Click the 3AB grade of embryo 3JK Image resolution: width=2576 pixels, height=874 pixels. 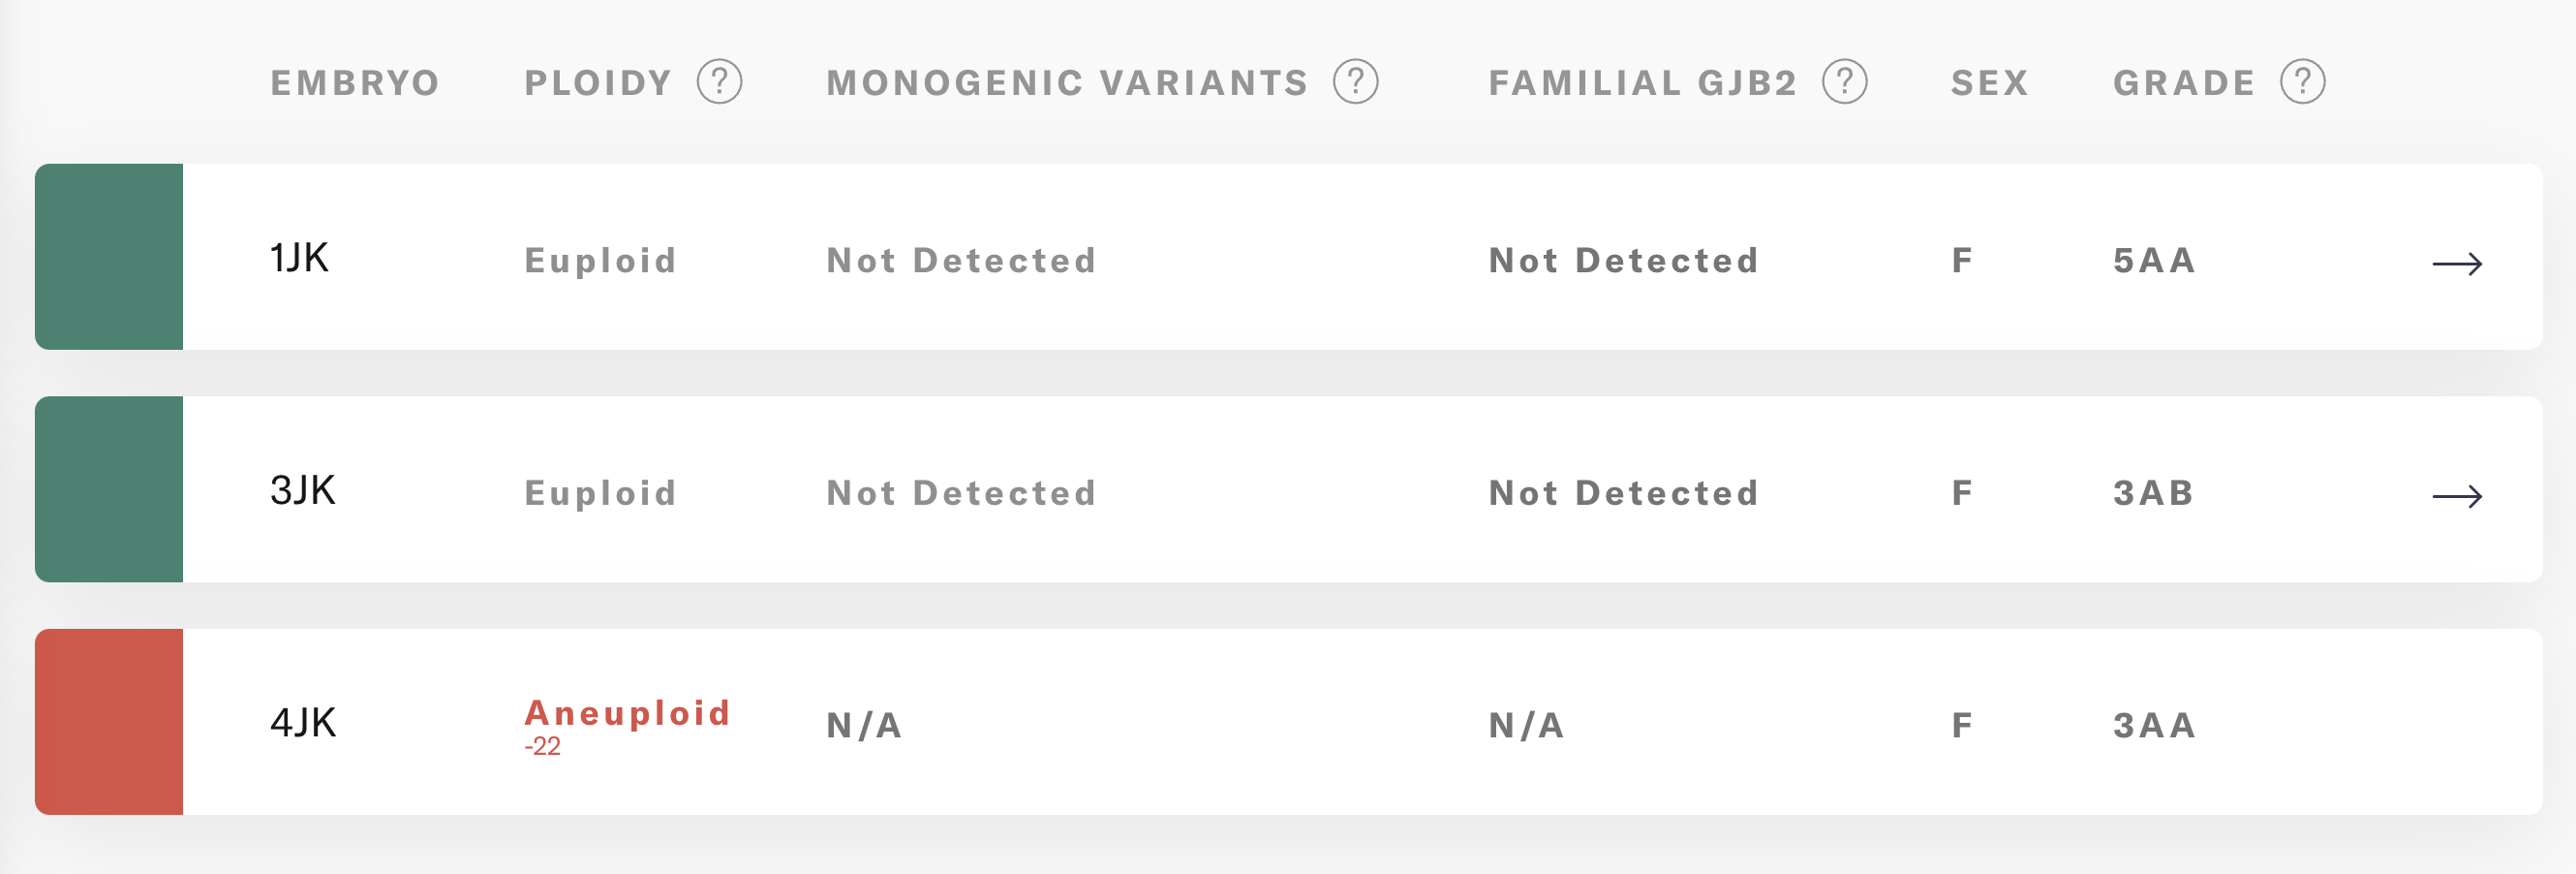(x=2153, y=493)
